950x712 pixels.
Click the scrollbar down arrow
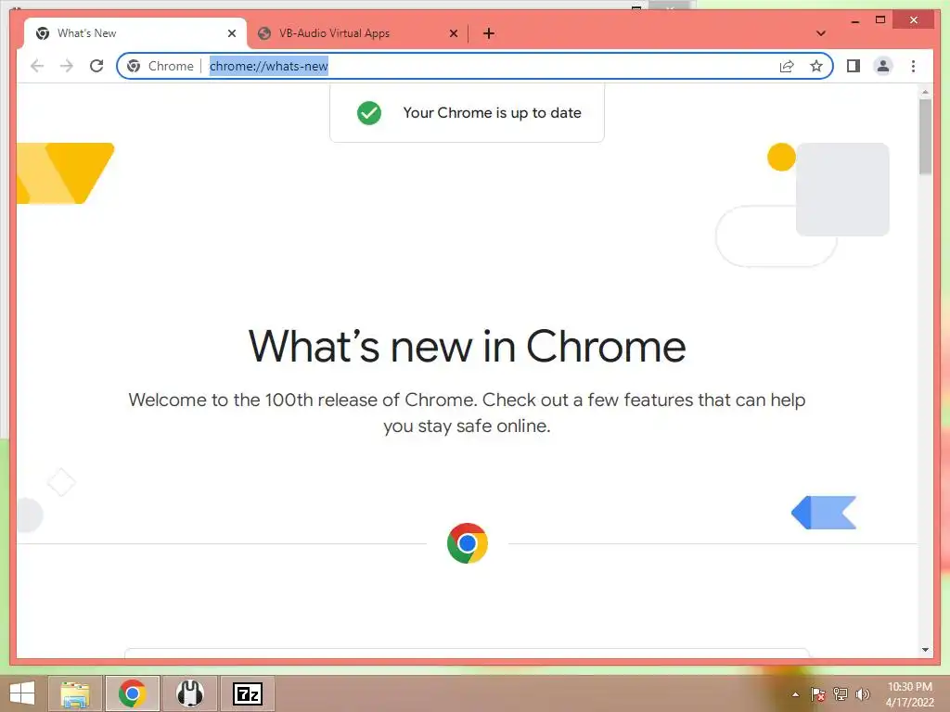tap(925, 650)
